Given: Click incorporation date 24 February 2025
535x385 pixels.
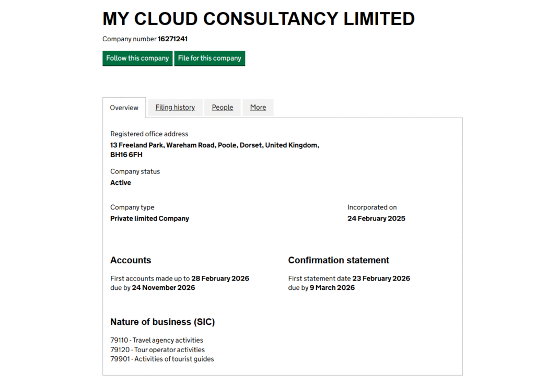Looking at the screenshot, I should click(376, 218).
